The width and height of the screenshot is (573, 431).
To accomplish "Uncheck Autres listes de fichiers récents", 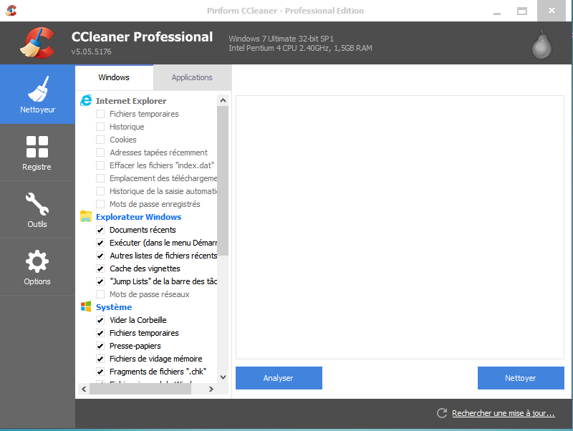I will click(x=100, y=256).
